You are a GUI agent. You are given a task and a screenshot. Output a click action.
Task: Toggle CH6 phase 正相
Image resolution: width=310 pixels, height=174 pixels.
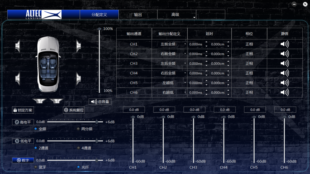pyautogui.click(x=249, y=92)
